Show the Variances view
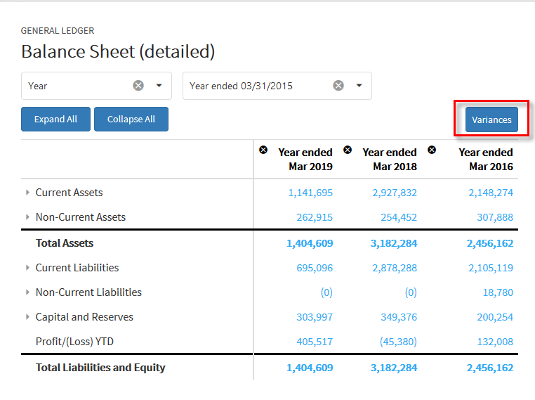535x400 pixels. [x=491, y=120]
